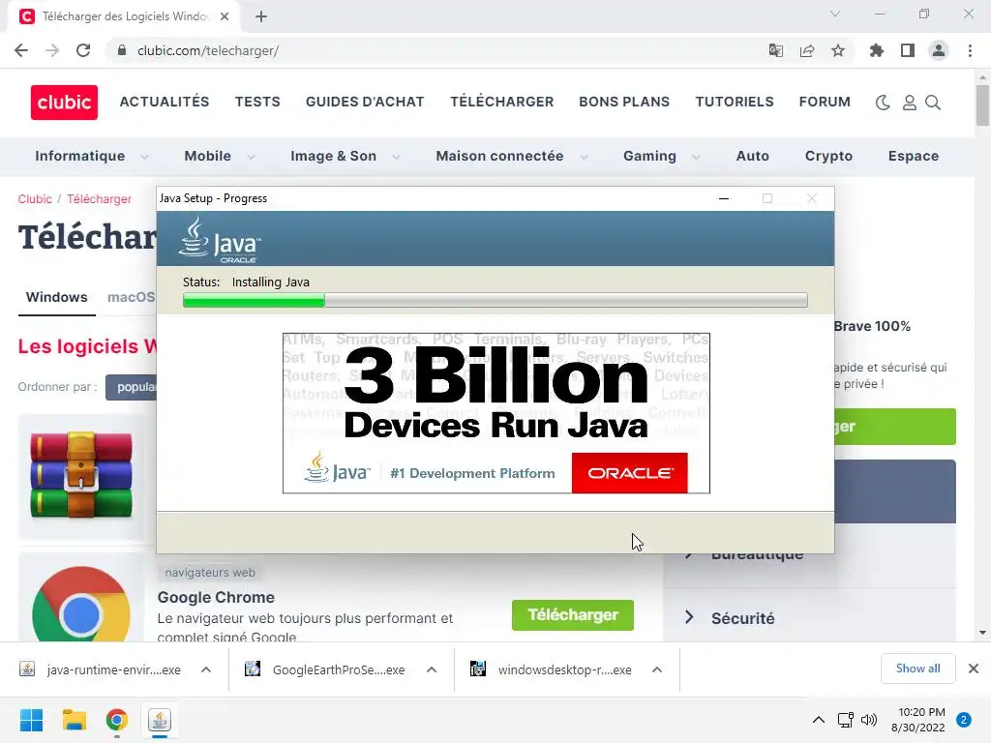Viewport: 991px width, 743px height.
Task: Open the Google Translate page icon
Action: [776, 50]
